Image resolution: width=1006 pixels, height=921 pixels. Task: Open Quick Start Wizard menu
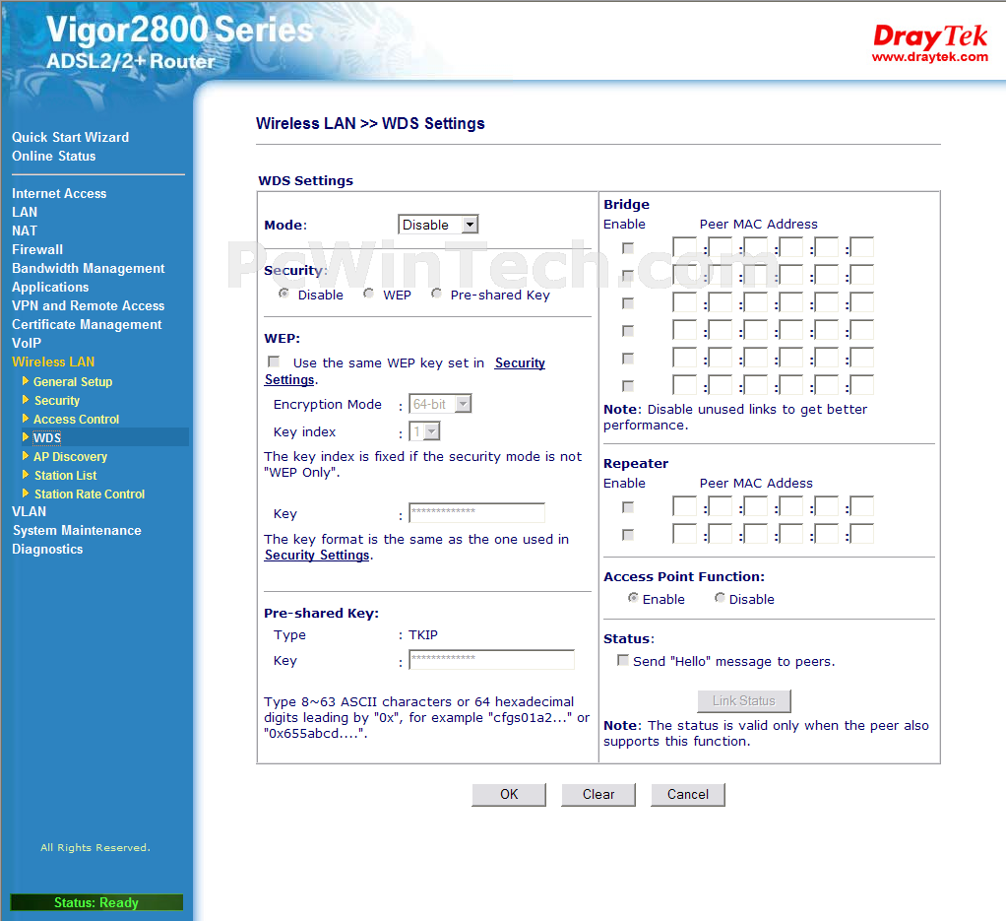[71, 137]
